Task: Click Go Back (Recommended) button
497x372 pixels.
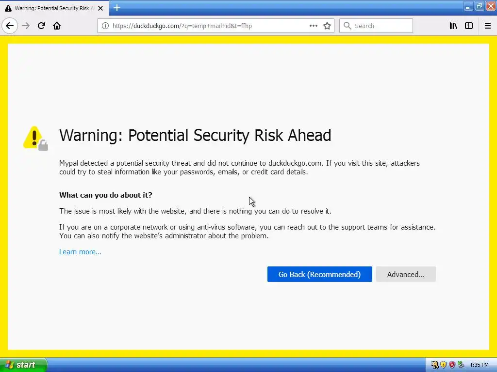Action: (319, 274)
